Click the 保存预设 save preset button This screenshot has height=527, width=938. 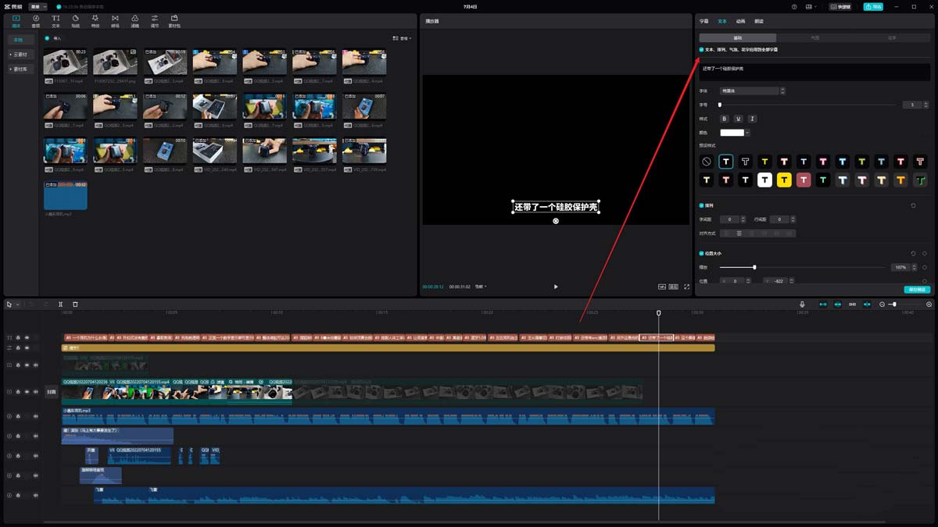[917, 290]
